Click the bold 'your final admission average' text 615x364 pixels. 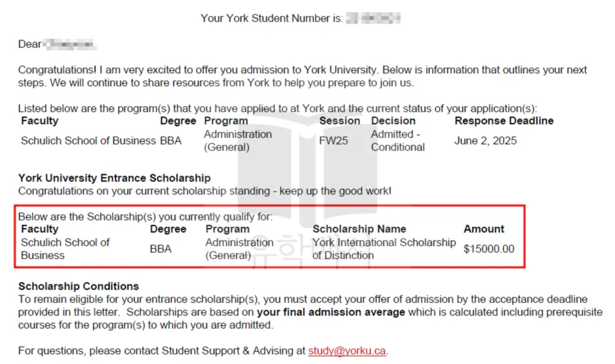click(x=331, y=312)
